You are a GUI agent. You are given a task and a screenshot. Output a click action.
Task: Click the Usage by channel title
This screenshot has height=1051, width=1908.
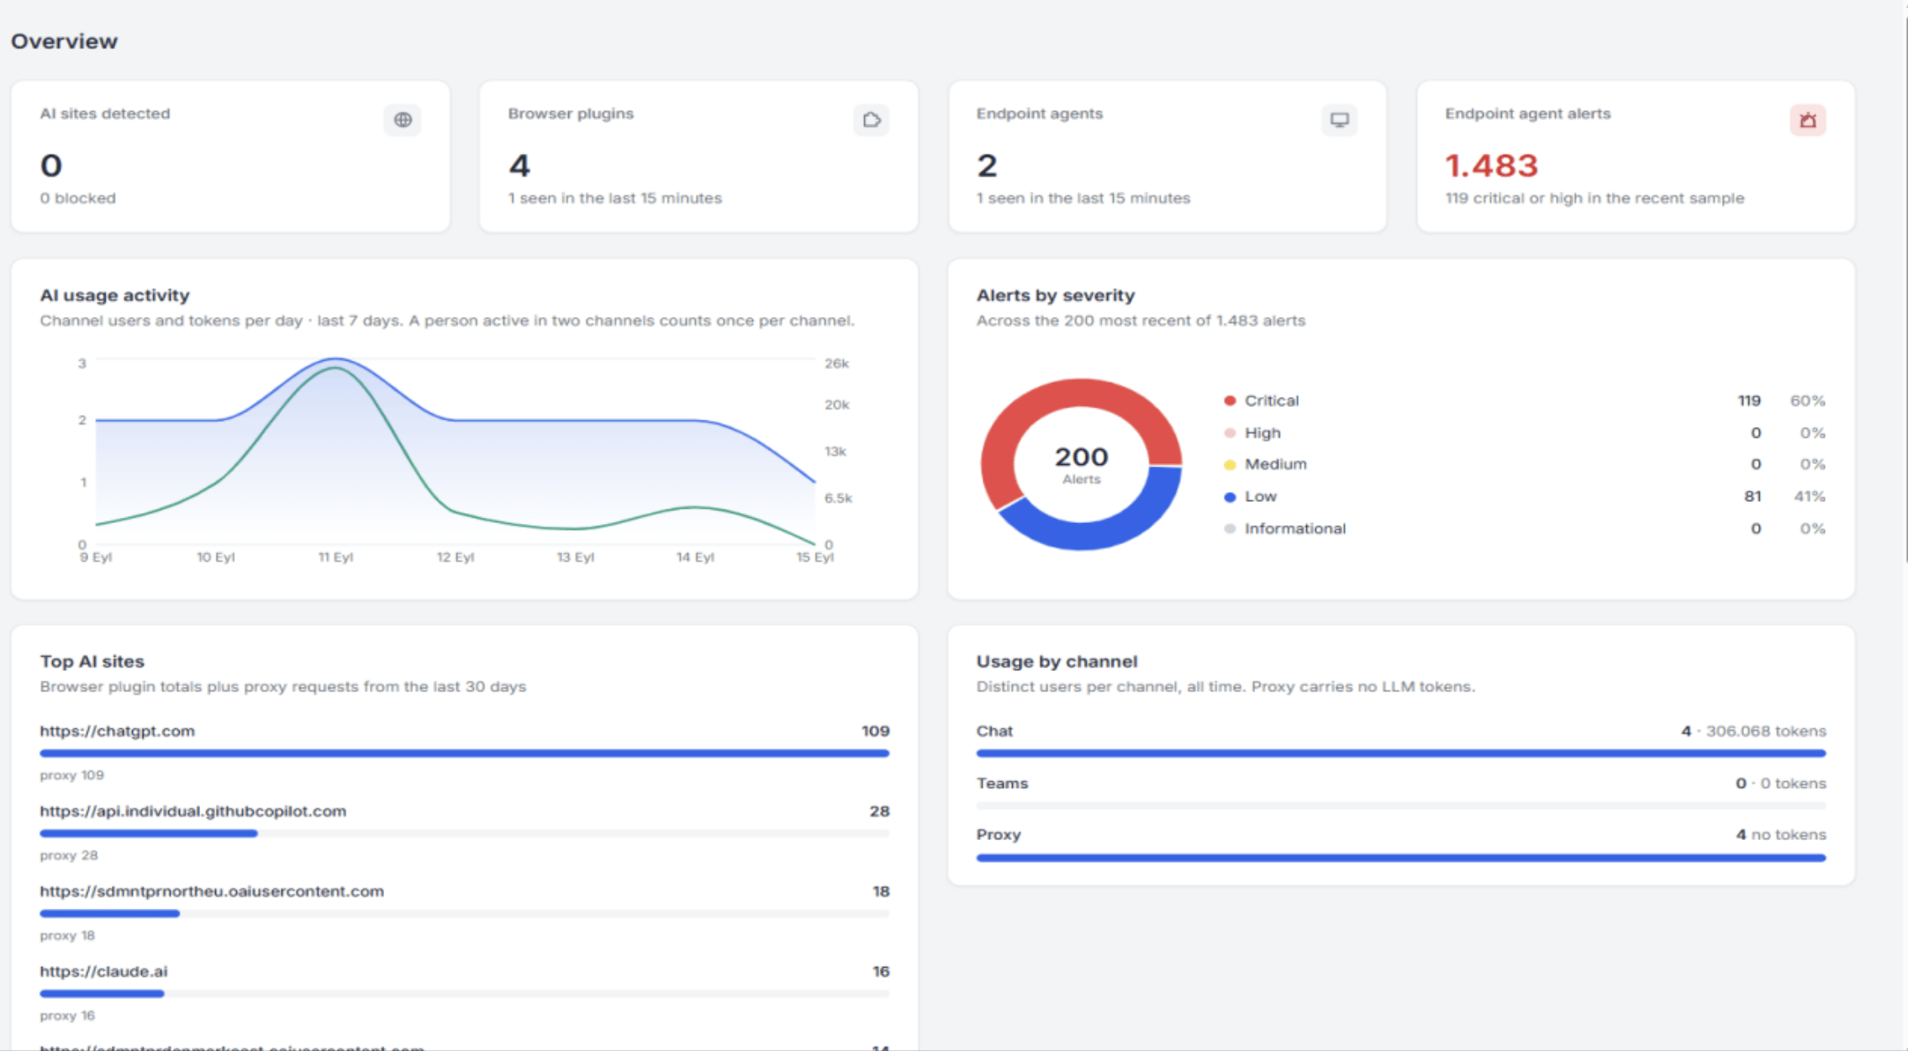[x=1057, y=662]
